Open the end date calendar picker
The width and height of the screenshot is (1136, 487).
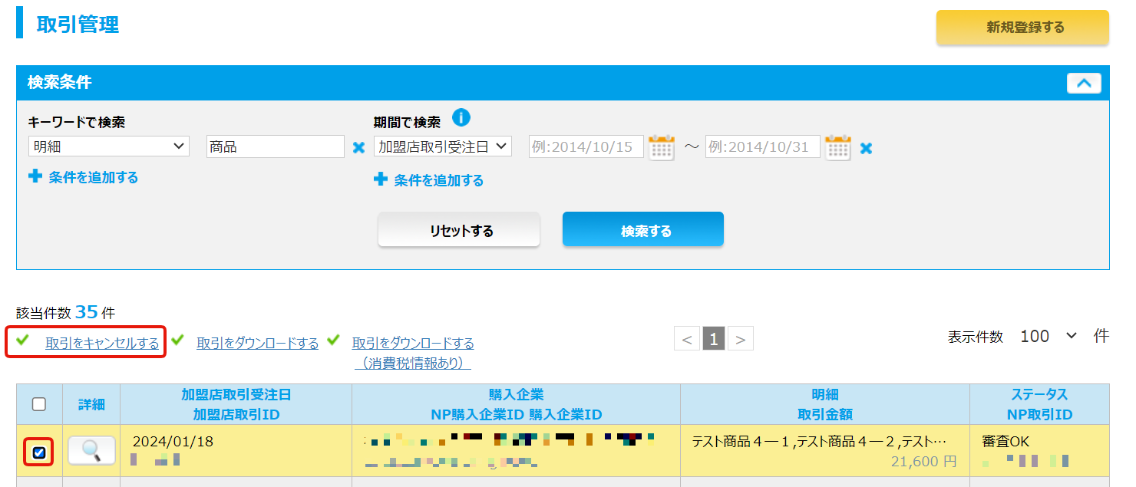point(838,146)
